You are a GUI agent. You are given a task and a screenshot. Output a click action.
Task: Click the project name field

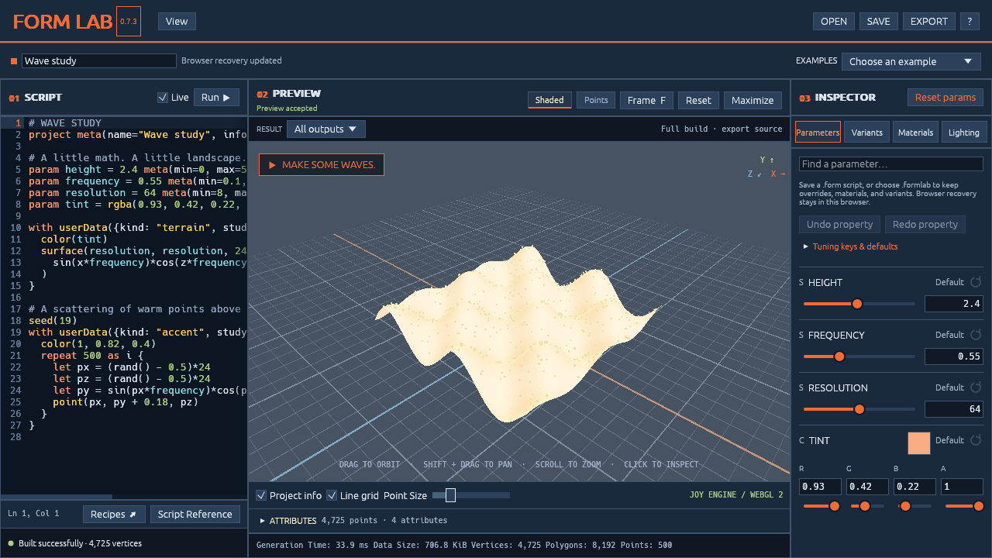tap(99, 60)
